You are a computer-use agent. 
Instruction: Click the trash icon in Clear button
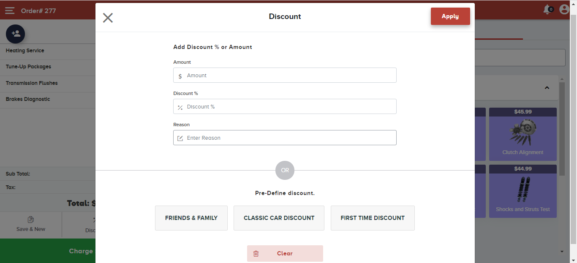pos(256,254)
